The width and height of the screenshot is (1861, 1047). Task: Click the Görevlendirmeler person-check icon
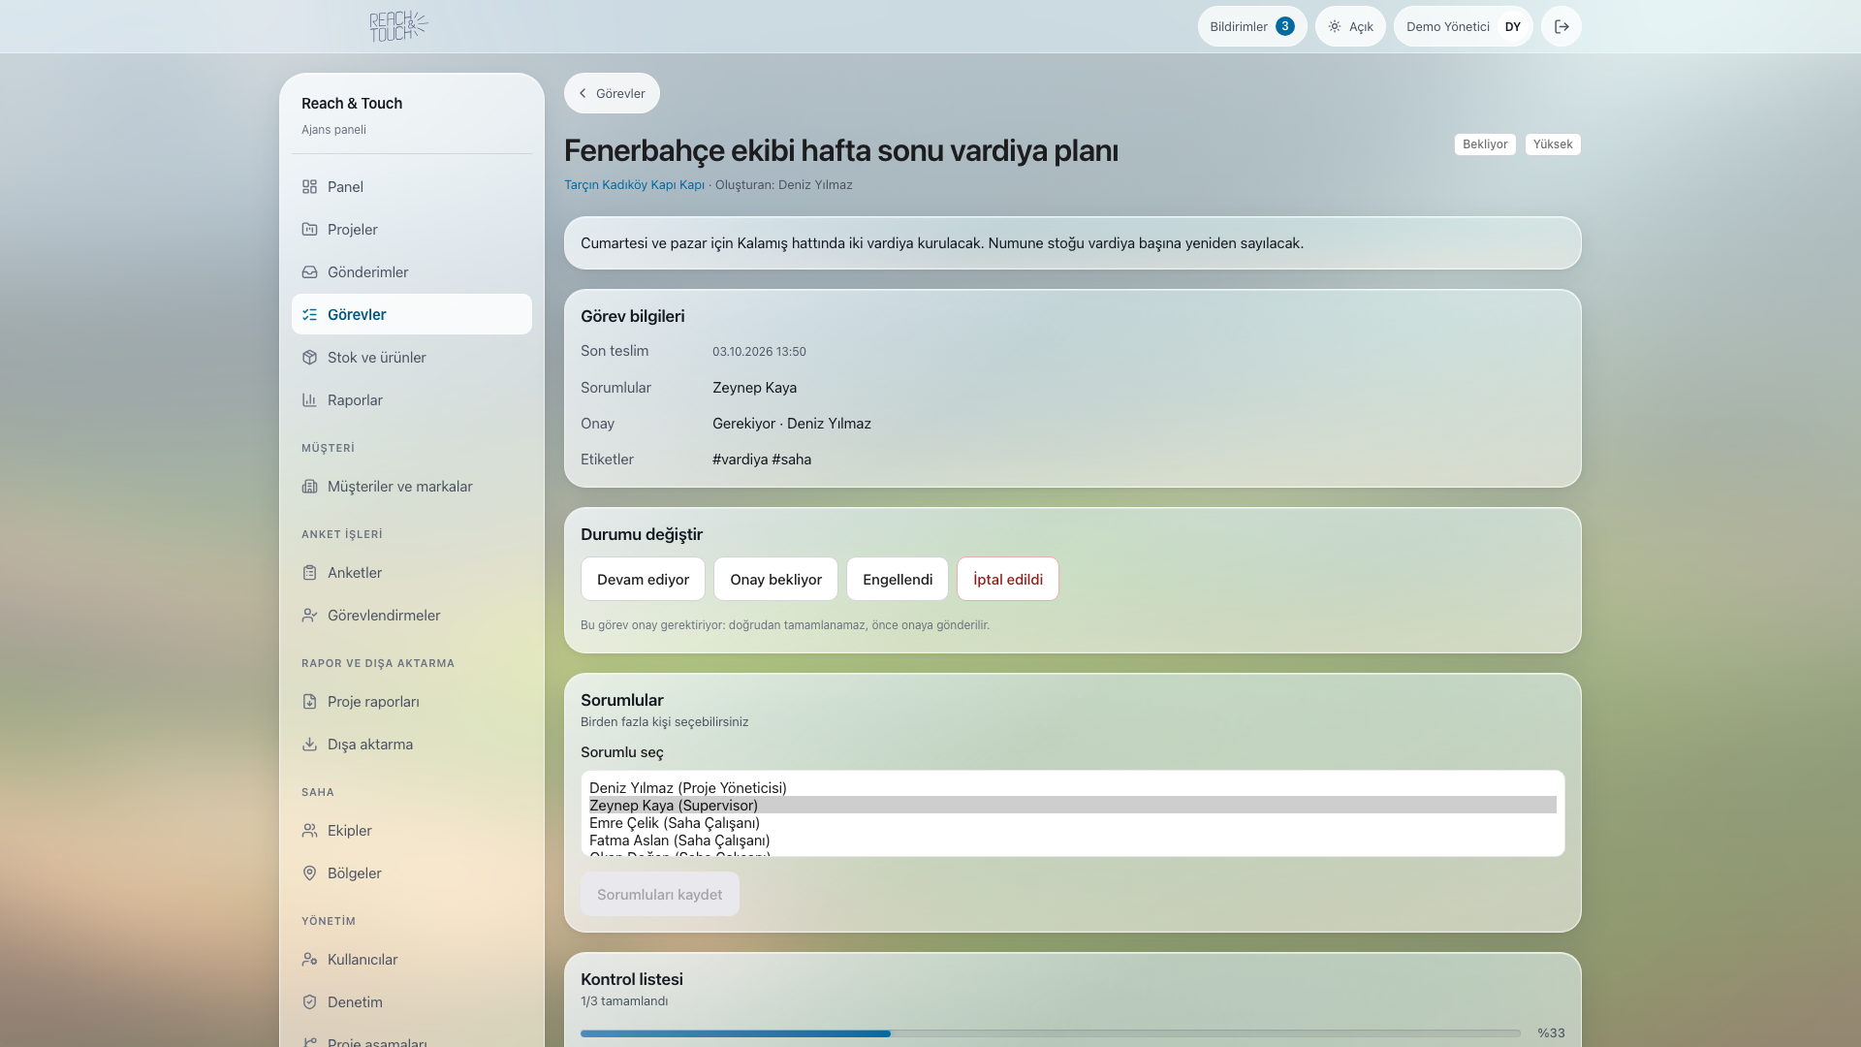point(309,615)
